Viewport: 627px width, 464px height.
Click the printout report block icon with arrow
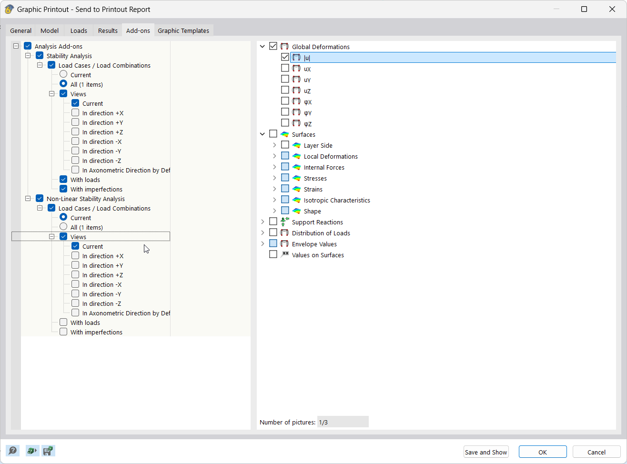(x=32, y=450)
